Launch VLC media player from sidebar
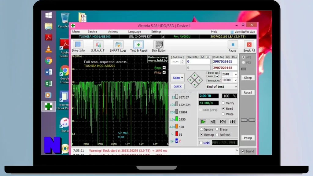Screen dimensions: 313x176 49,49
